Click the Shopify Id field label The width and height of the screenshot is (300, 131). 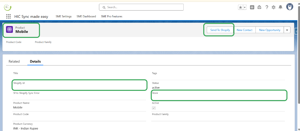[x=19, y=83]
